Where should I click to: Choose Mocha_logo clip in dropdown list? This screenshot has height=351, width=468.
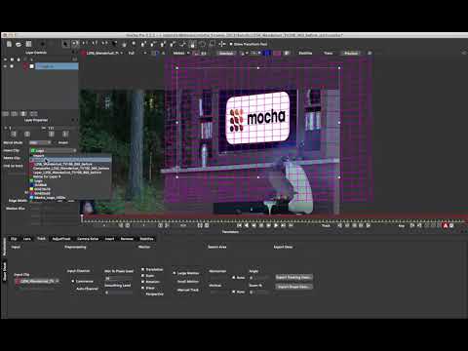[51, 197]
